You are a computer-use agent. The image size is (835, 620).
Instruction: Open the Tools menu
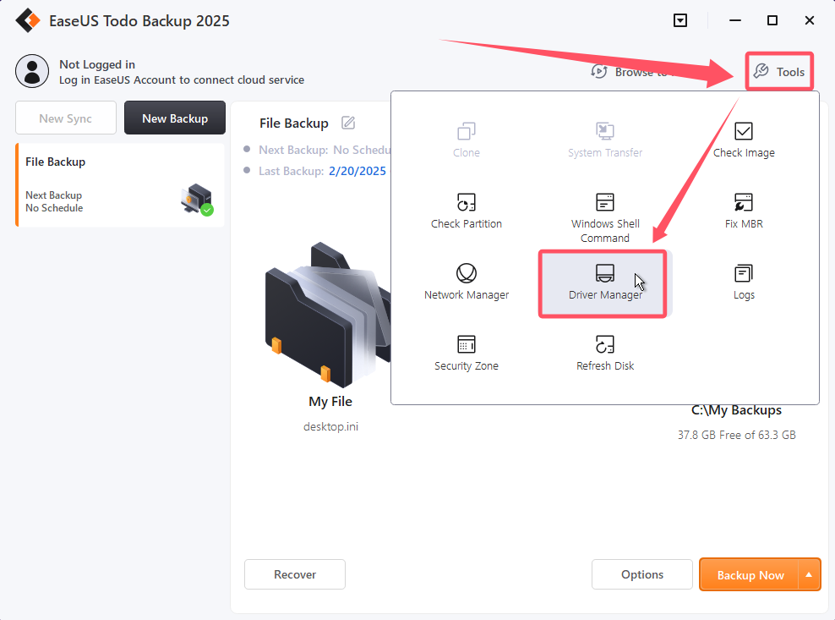click(779, 71)
